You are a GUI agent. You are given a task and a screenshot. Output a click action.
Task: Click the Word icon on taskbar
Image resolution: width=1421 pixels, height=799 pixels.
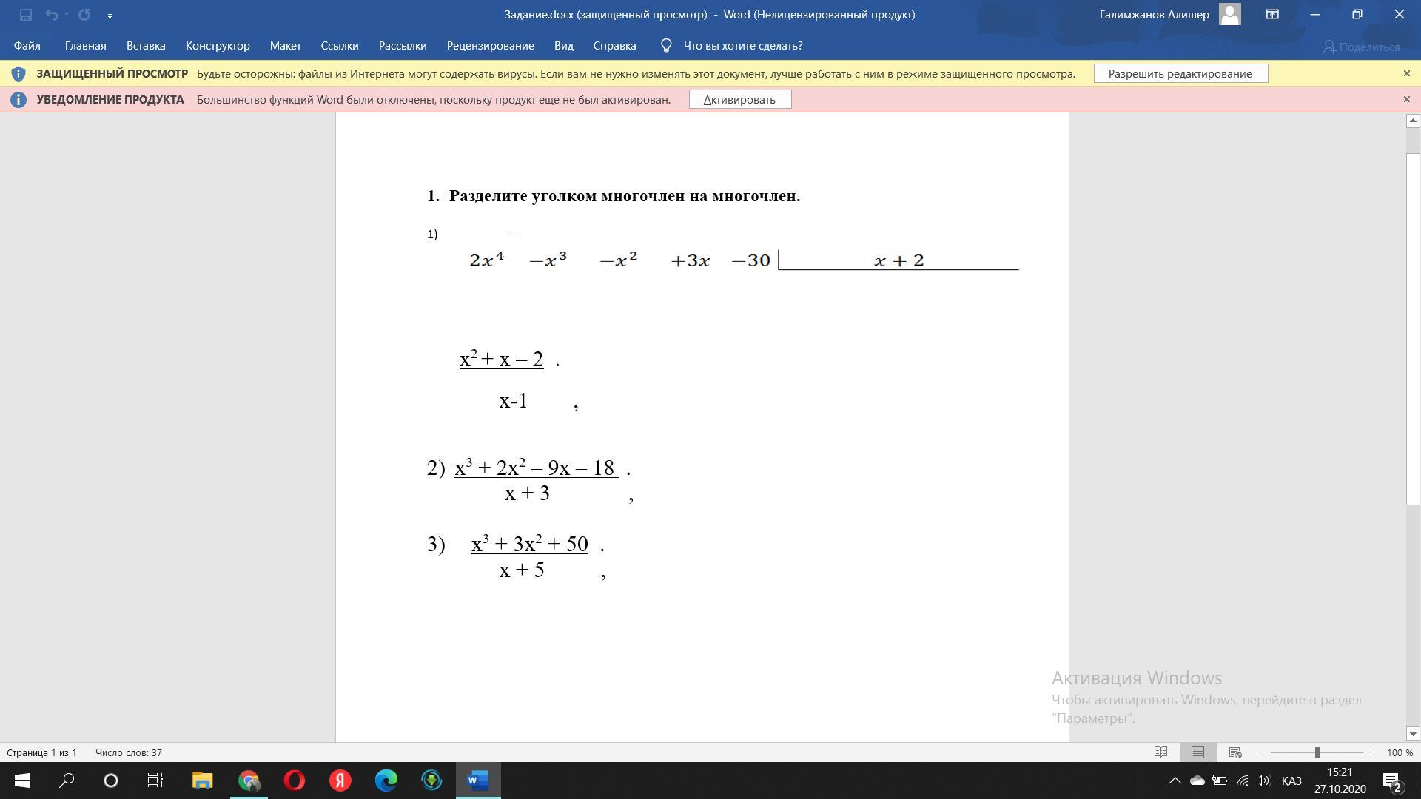pyautogui.click(x=478, y=781)
